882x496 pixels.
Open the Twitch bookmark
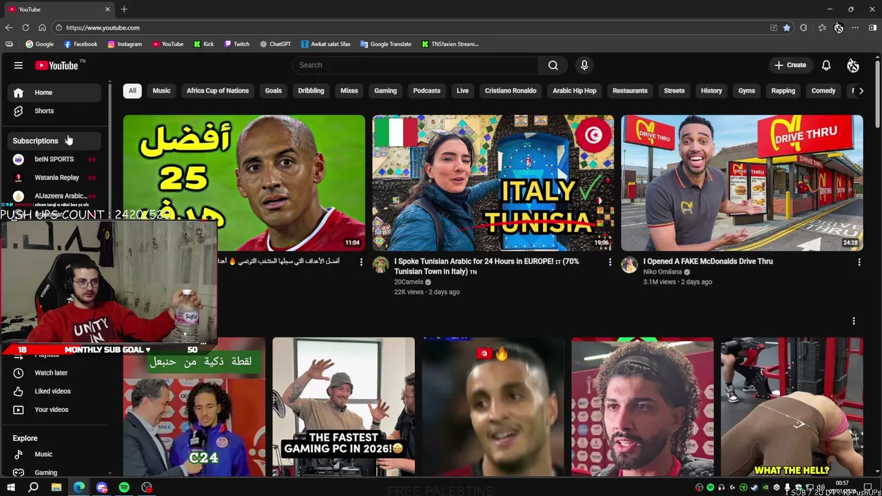pyautogui.click(x=237, y=44)
